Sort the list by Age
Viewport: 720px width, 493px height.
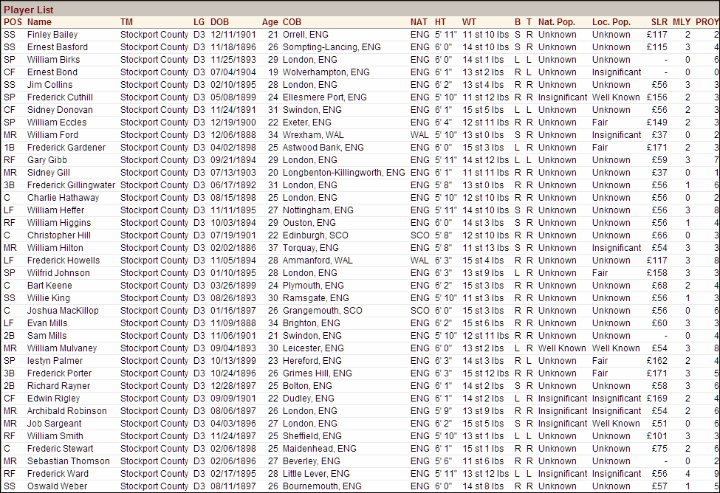click(x=269, y=22)
